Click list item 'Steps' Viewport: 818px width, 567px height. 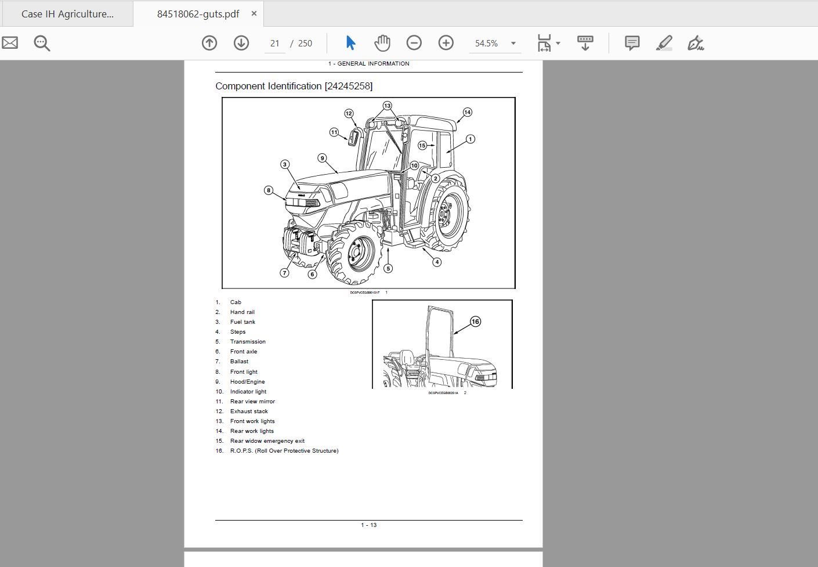tap(238, 332)
